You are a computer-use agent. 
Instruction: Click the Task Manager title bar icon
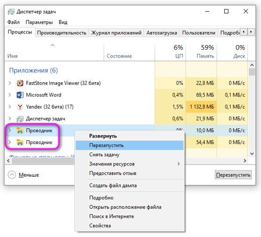(11, 12)
